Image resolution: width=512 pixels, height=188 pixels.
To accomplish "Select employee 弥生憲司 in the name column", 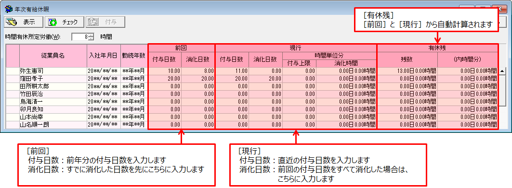I will (x=53, y=70).
